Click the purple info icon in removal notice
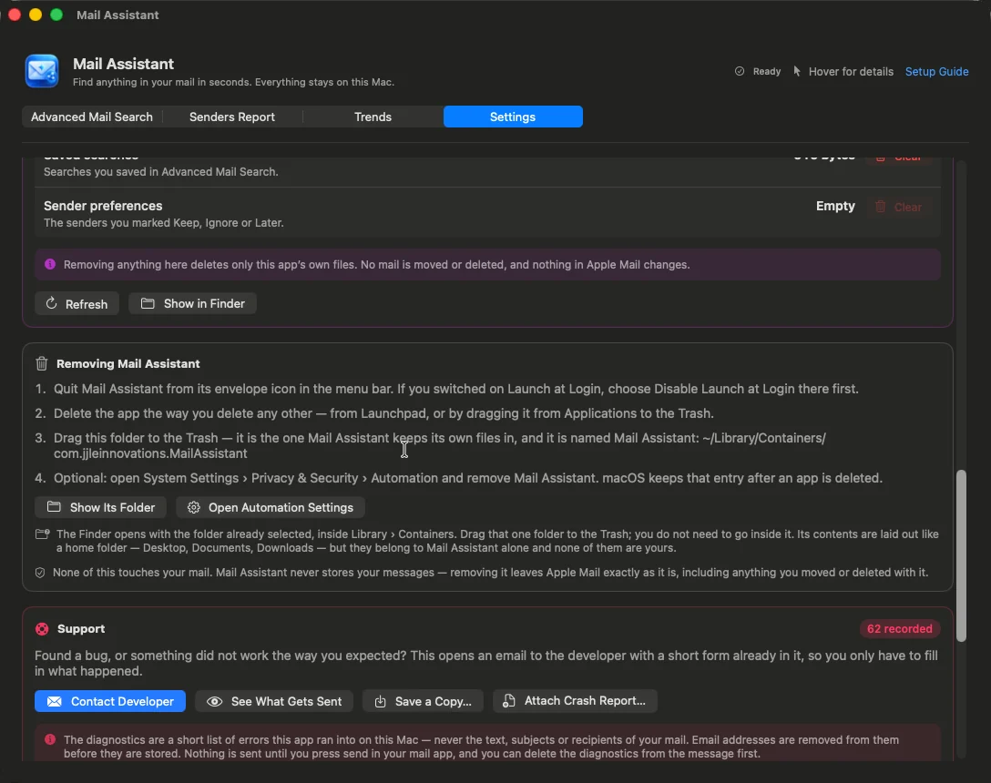Image resolution: width=991 pixels, height=783 pixels. click(50, 264)
